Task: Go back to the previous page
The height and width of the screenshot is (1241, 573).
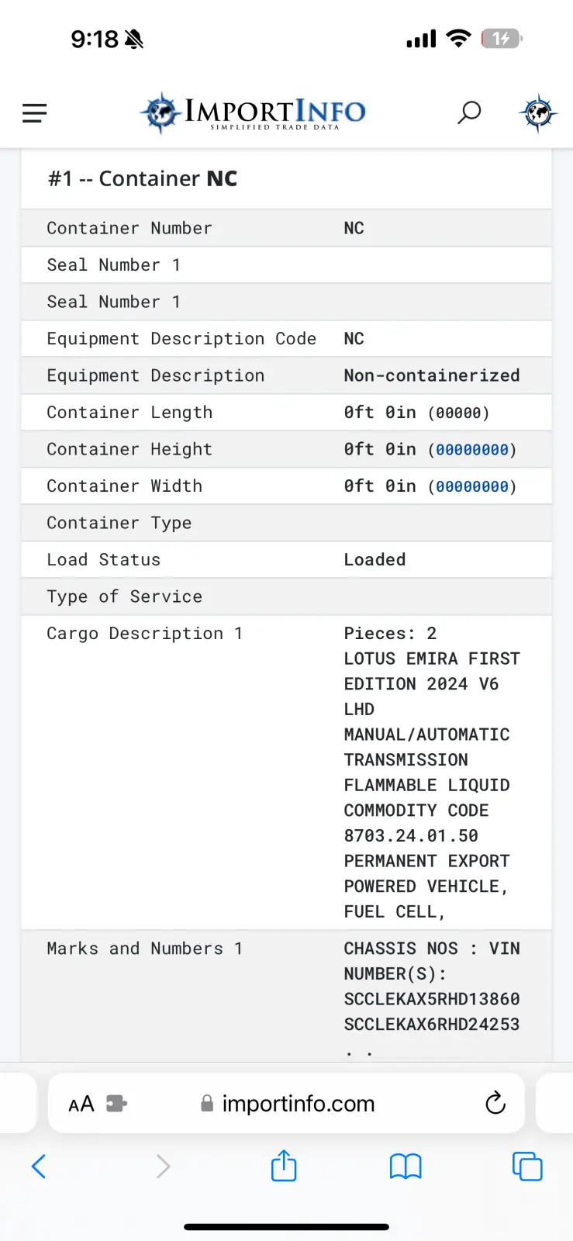Action: coord(39,1166)
